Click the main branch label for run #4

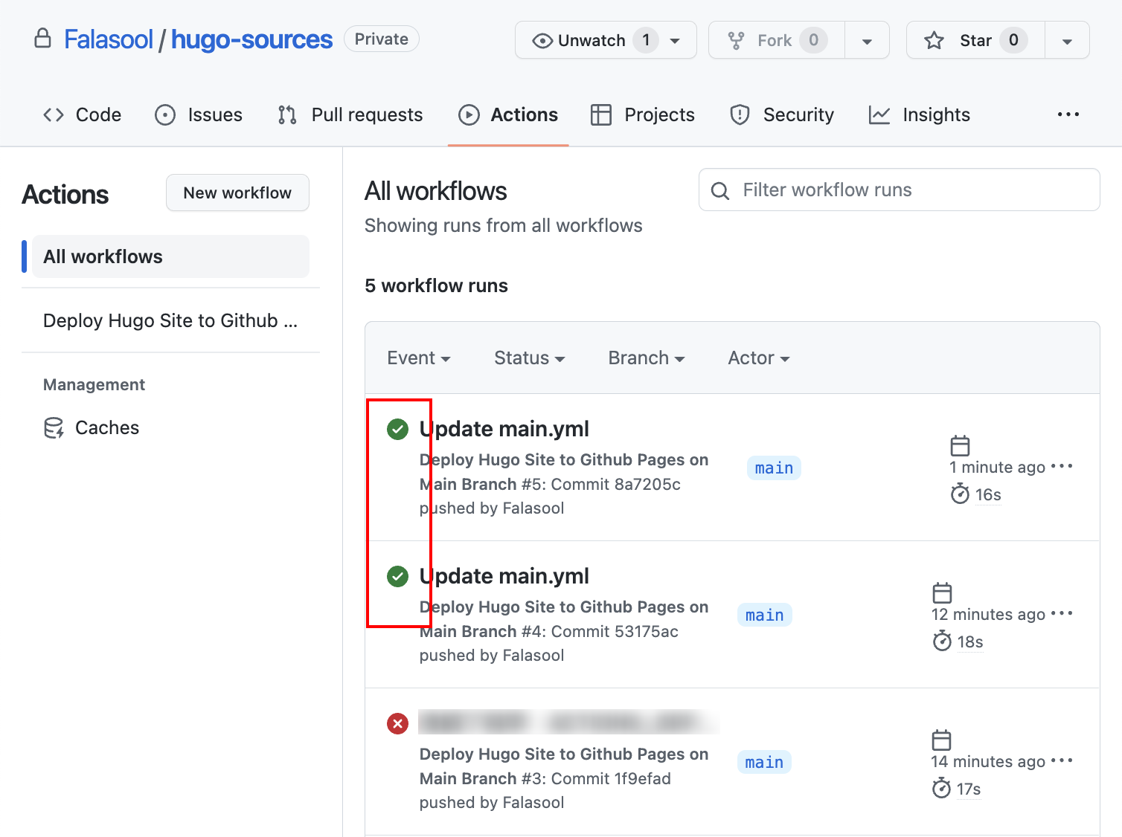pyautogui.click(x=765, y=615)
